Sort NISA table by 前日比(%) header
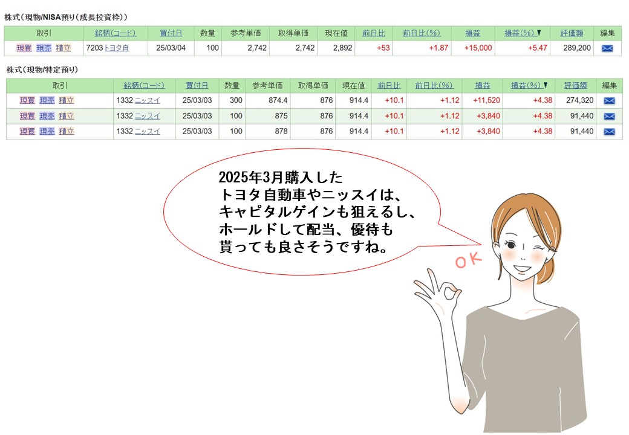The width and height of the screenshot is (629, 435). 421,33
